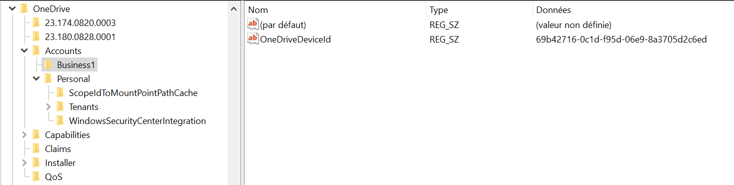
Task: Select the OneDriveDeviceId string value icon
Action: [253, 39]
